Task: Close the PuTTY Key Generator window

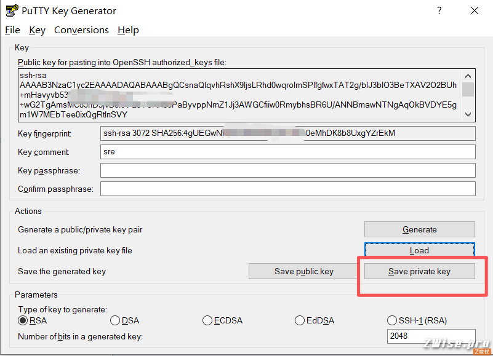Action: click(475, 10)
